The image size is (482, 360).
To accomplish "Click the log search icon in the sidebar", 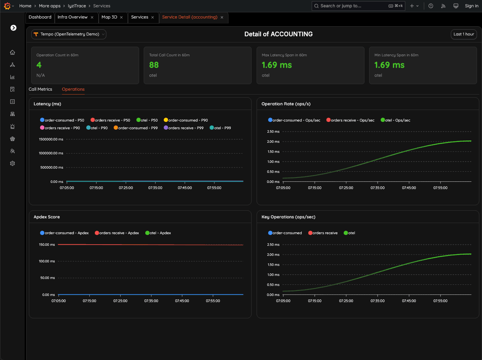I will [12, 89].
